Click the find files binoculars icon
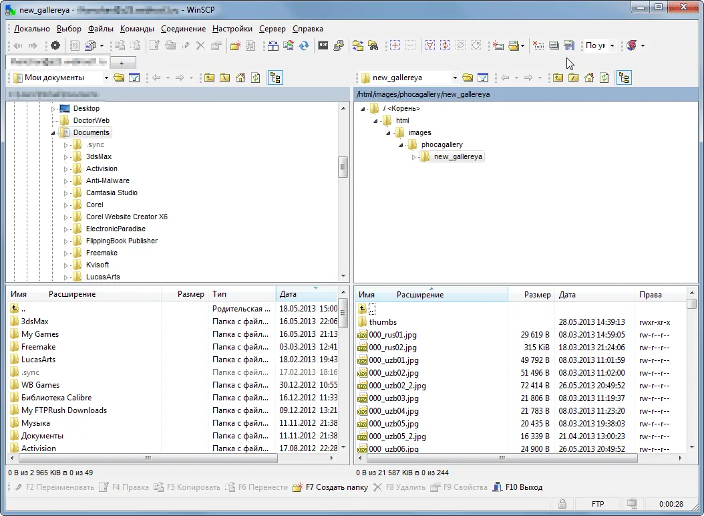This screenshot has width=704, height=516. 373,45
